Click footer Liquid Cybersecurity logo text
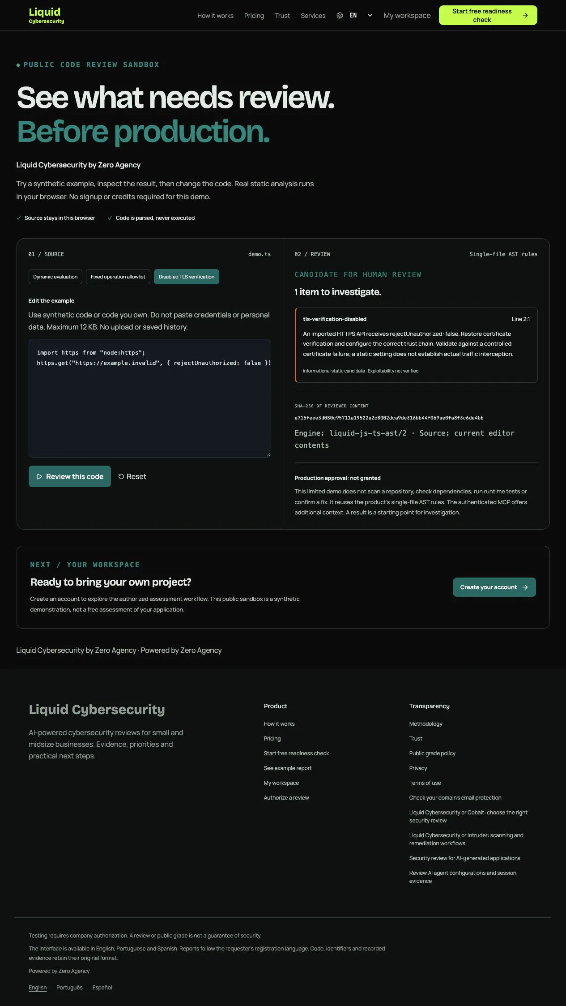566x1006 pixels. (97, 710)
